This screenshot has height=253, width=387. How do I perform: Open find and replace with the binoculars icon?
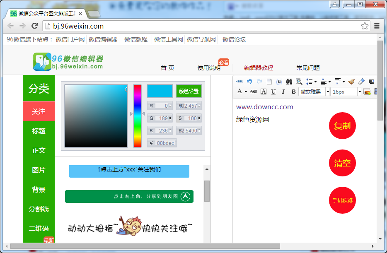[288, 82]
